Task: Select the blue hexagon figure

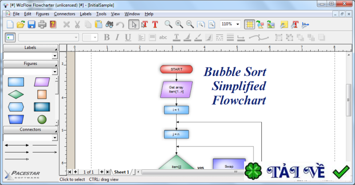Action: (x=16, y=107)
